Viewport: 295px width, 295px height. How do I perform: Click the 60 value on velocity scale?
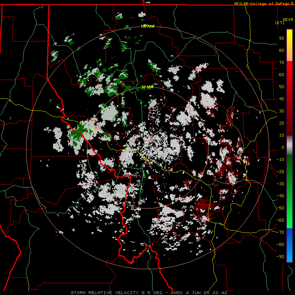point(282,74)
